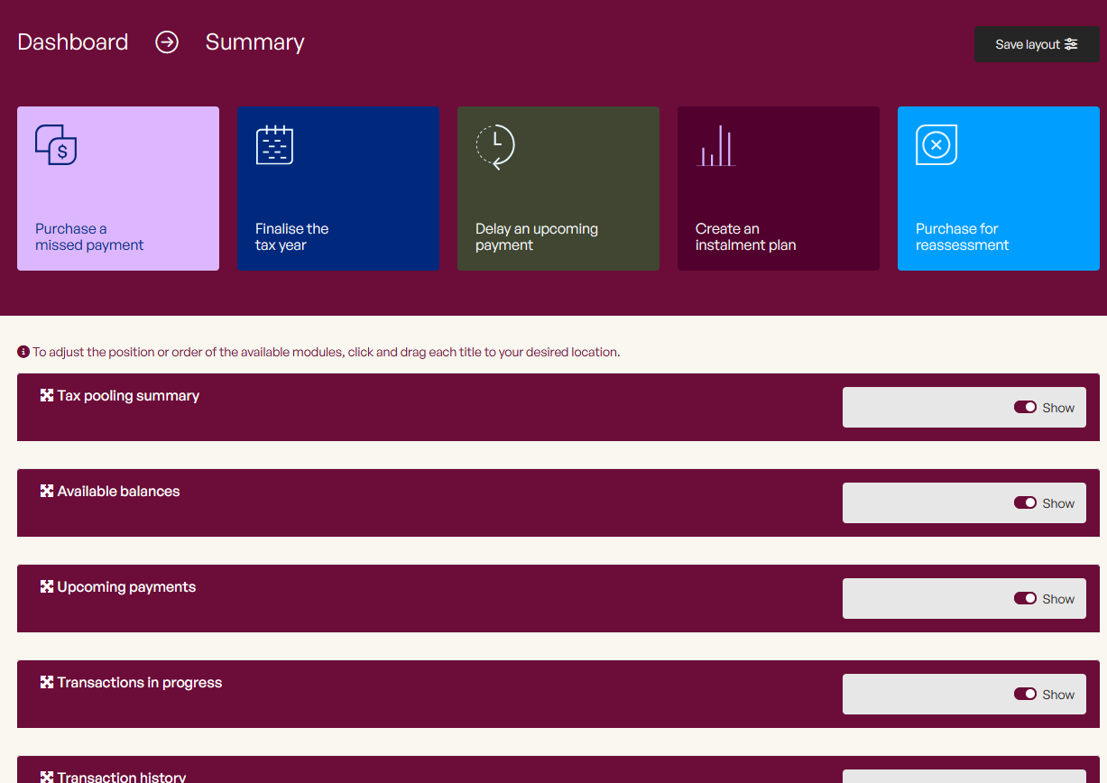
Task: Click the drag handle icon next to Transaction history
Action: (45, 776)
